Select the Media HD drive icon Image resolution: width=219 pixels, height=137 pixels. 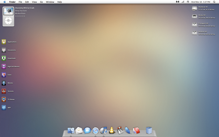[x=194, y=16]
